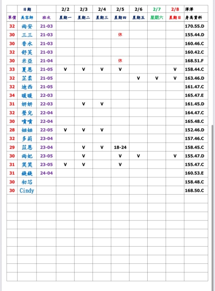Screen dimensions: 215x291
Task: Click the 班次 column header
Action: (x=46, y=17)
